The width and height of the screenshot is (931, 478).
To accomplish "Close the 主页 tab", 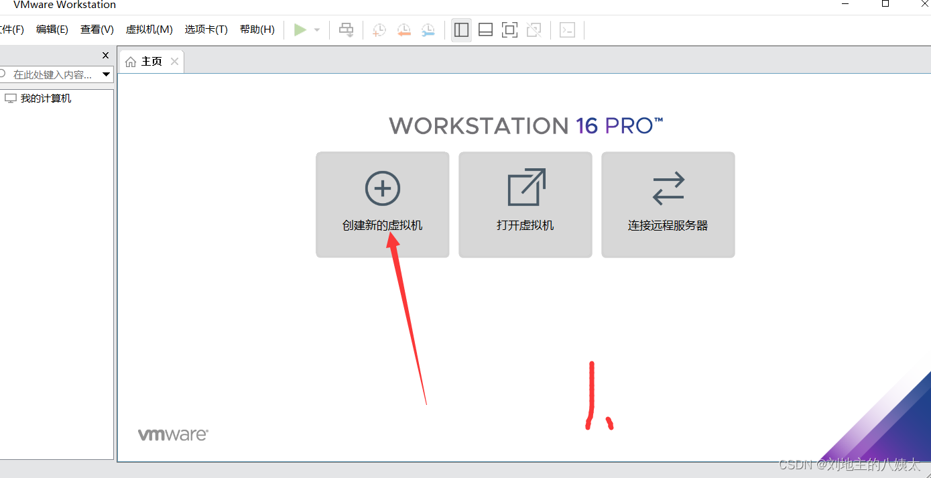I will [174, 62].
